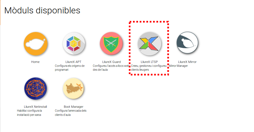Click "Configura l'arrencada dels clients d'aula" text
Screen dimensions: 254x132
pos(71,113)
